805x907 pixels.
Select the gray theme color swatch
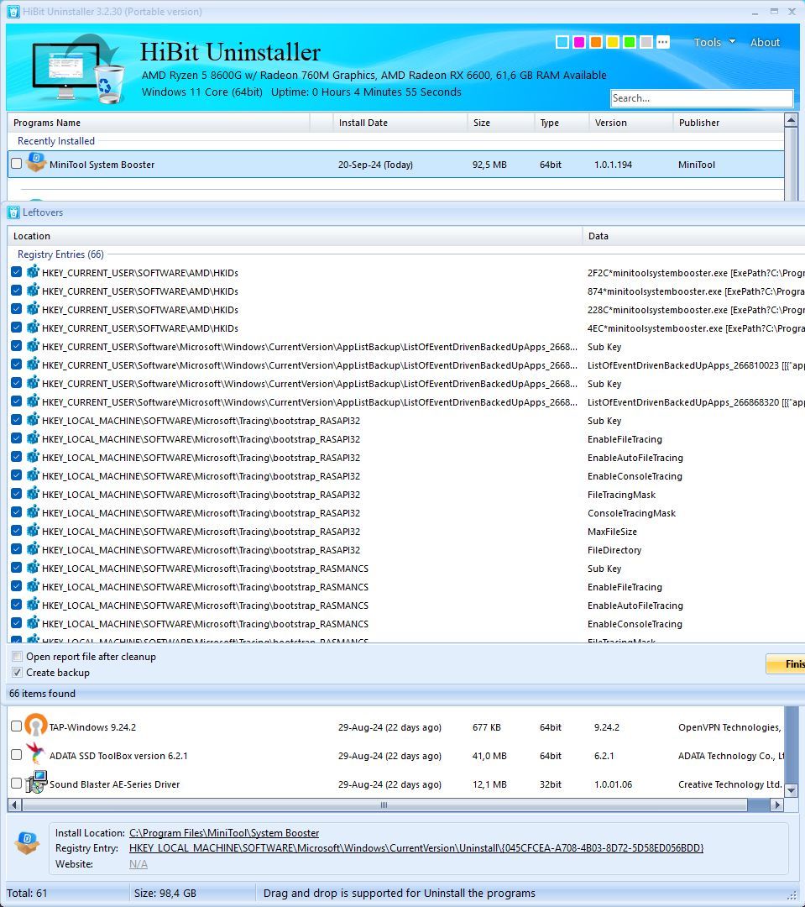[x=646, y=42]
